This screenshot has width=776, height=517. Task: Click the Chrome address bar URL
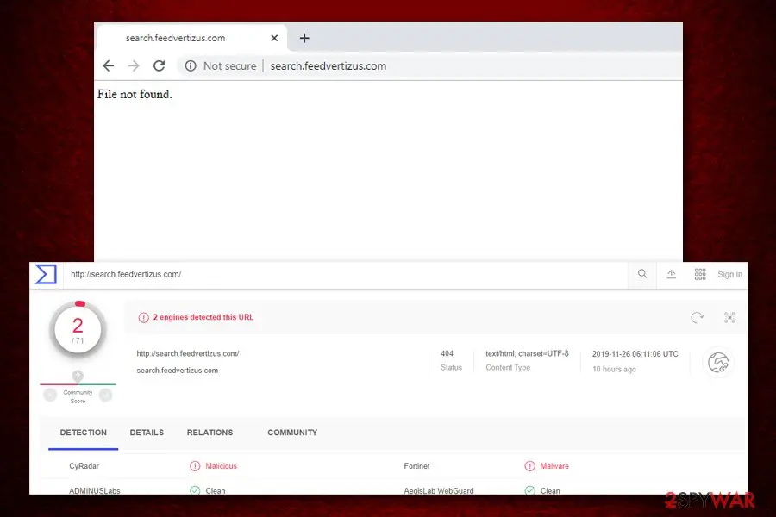(329, 65)
